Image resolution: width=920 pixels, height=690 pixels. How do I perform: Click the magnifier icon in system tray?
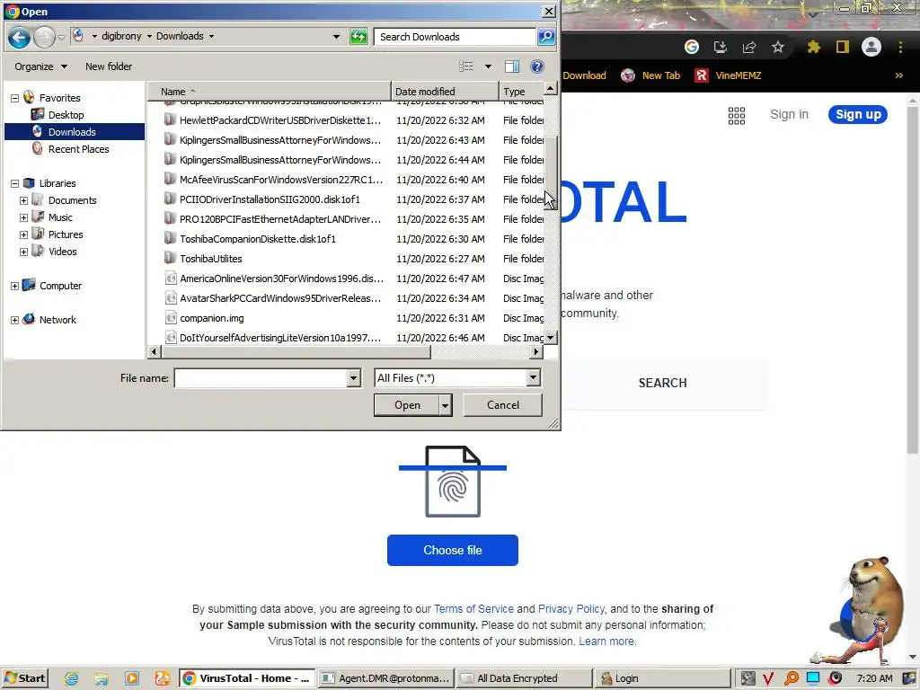click(x=791, y=678)
